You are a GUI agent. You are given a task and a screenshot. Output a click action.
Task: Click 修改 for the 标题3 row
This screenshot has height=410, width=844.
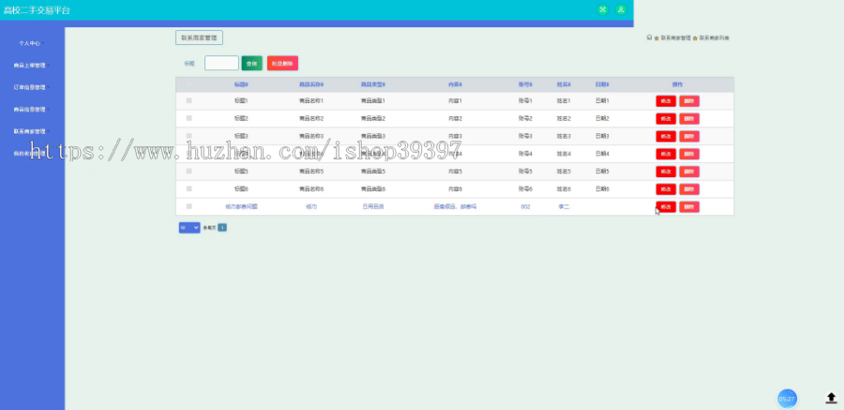coord(666,136)
